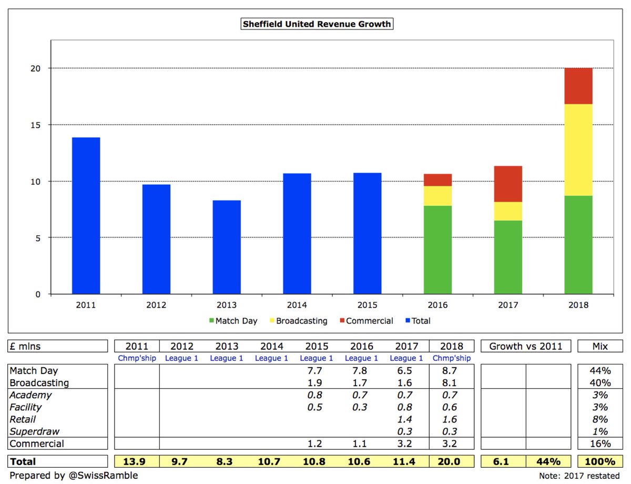Viewport: 631px width, 484px height.
Task: Click the Broadcasting row label
Action: pyautogui.click(x=39, y=383)
